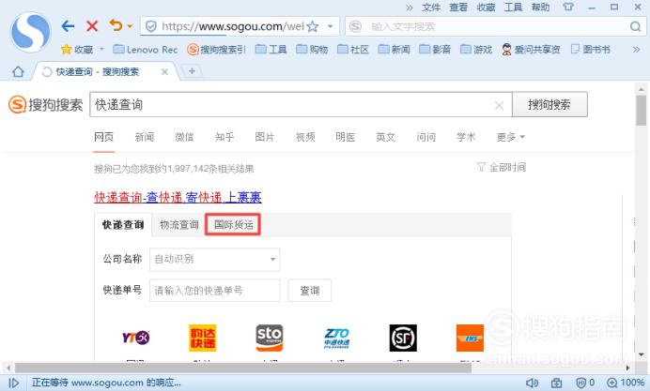Choose the YTO courier logo
Viewport: 650px width, 391px height.
[x=135, y=338]
